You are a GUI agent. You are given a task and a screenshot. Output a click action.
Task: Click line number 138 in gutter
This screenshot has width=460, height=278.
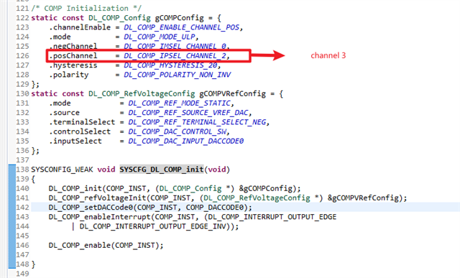(22, 170)
